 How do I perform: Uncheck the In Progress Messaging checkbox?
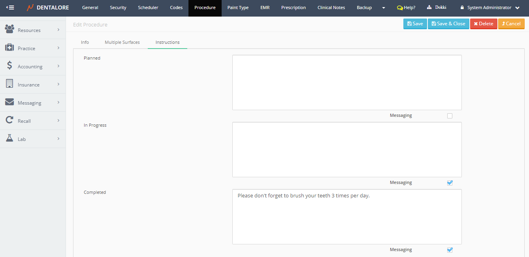(450, 183)
